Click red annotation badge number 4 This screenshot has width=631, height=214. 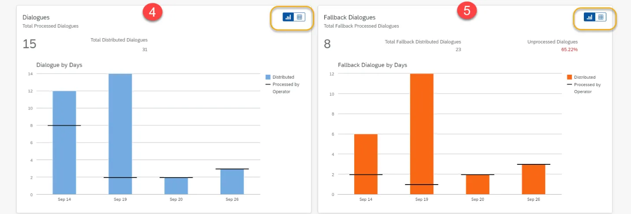click(152, 12)
